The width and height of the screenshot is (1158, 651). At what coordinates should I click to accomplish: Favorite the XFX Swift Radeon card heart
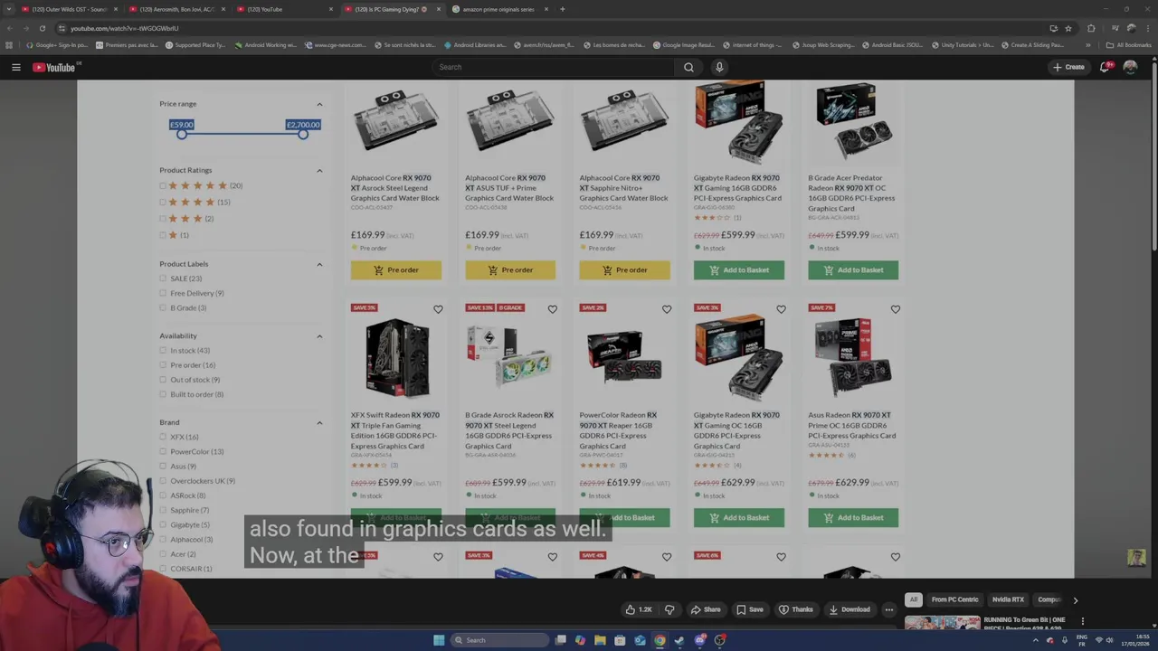coord(438,309)
